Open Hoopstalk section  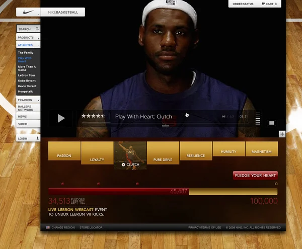coord(25,92)
